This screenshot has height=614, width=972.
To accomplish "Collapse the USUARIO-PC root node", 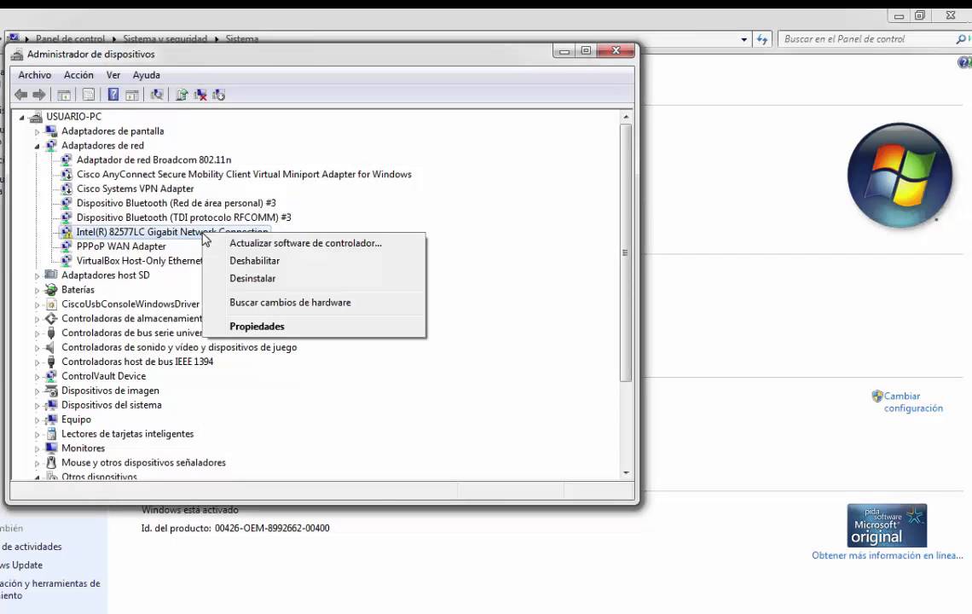I will pyautogui.click(x=21, y=117).
